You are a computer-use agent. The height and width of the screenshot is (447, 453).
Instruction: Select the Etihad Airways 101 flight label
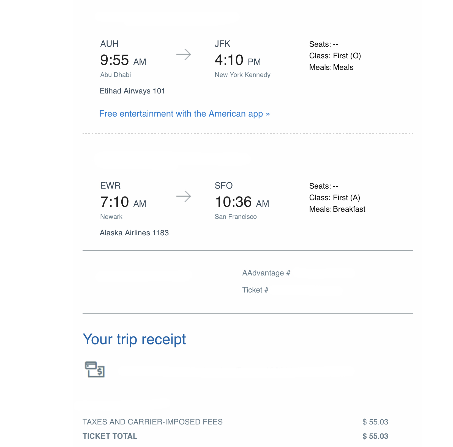pyautogui.click(x=132, y=91)
